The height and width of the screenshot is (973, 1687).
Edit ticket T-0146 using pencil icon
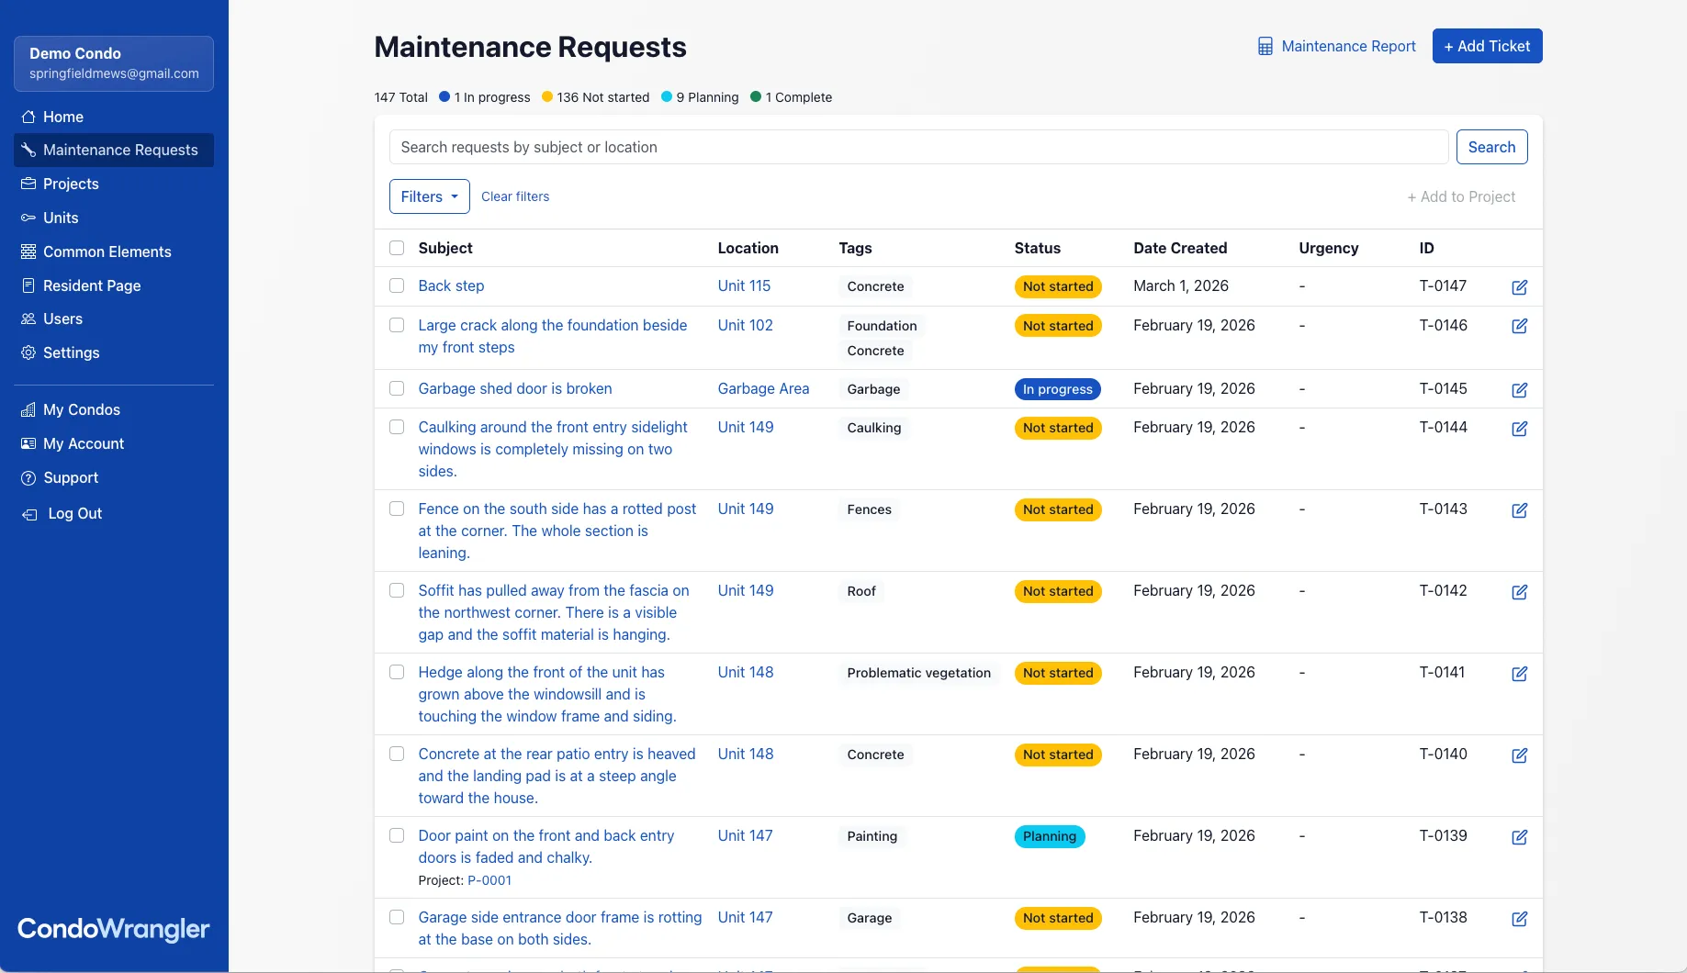[1520, 326]
